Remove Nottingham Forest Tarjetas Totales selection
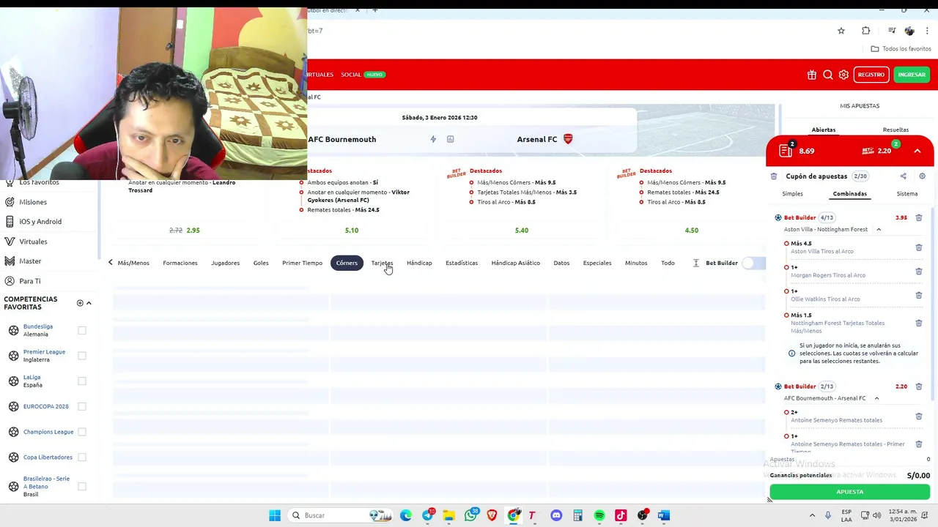Image resolution: width=938 pixels, height=527 pixels. [919, 323]
